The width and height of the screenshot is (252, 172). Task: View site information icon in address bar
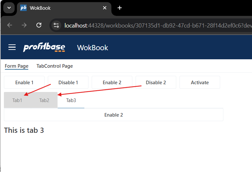pos(56,25)
